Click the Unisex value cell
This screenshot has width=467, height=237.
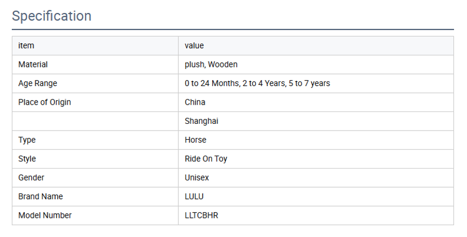pos(316,178)
